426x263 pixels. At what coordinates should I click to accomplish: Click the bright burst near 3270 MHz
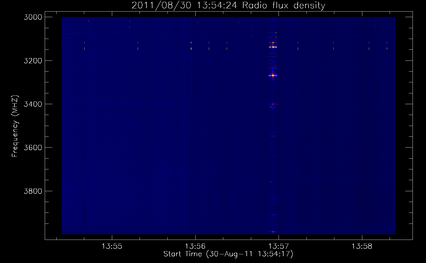(x=273, y=75)
